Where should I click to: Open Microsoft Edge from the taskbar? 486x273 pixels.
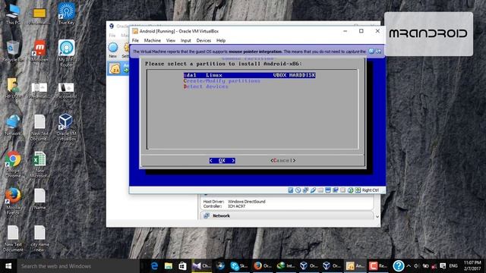(x=154, y=266)
